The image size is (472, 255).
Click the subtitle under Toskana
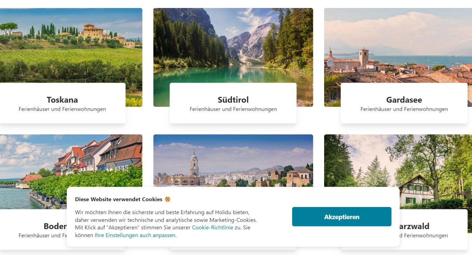[62, 109]
